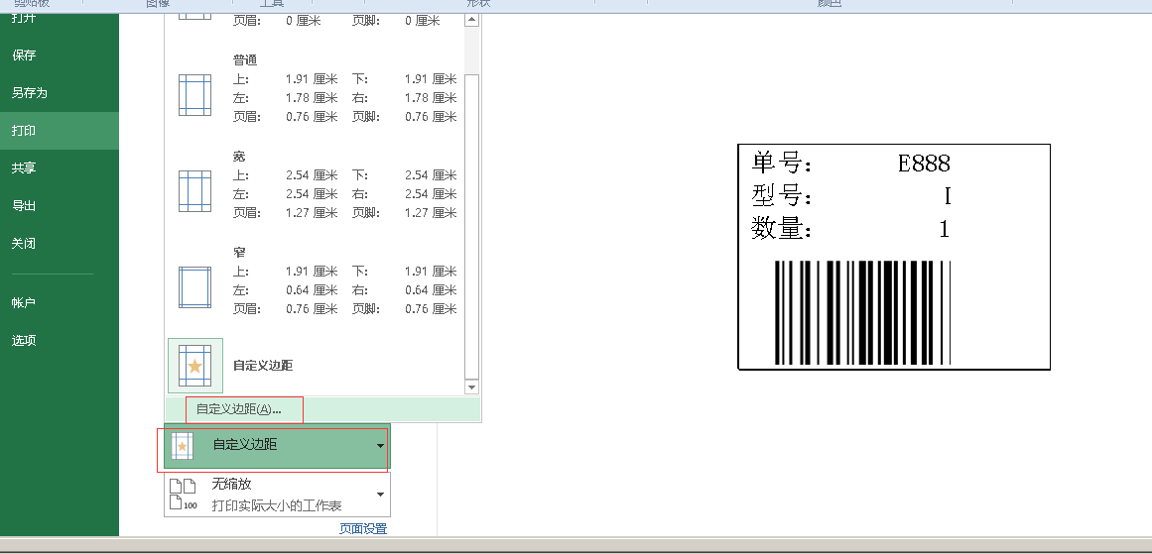
Task: Pick the 窄 margin preset icon
Action: 194,288
